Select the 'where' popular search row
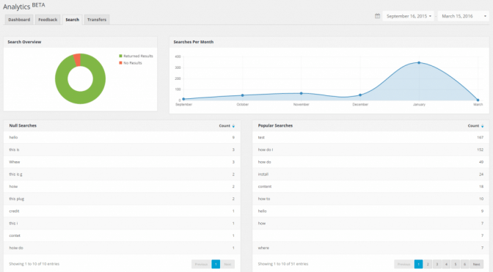The height and width of the screenshot is (272, 493). point(370,248)
